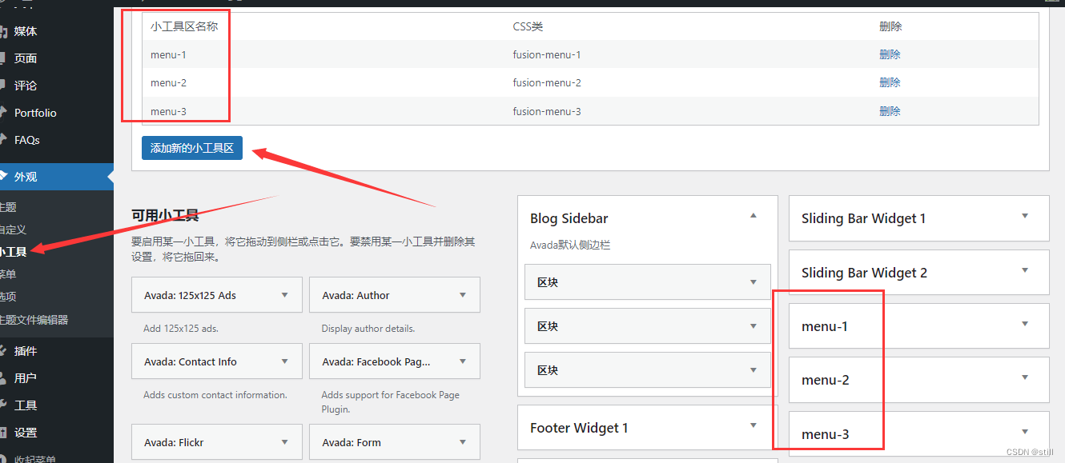Click the CSS类 column header
This screenshot has height=463, width=1065.
click(528, 26)
